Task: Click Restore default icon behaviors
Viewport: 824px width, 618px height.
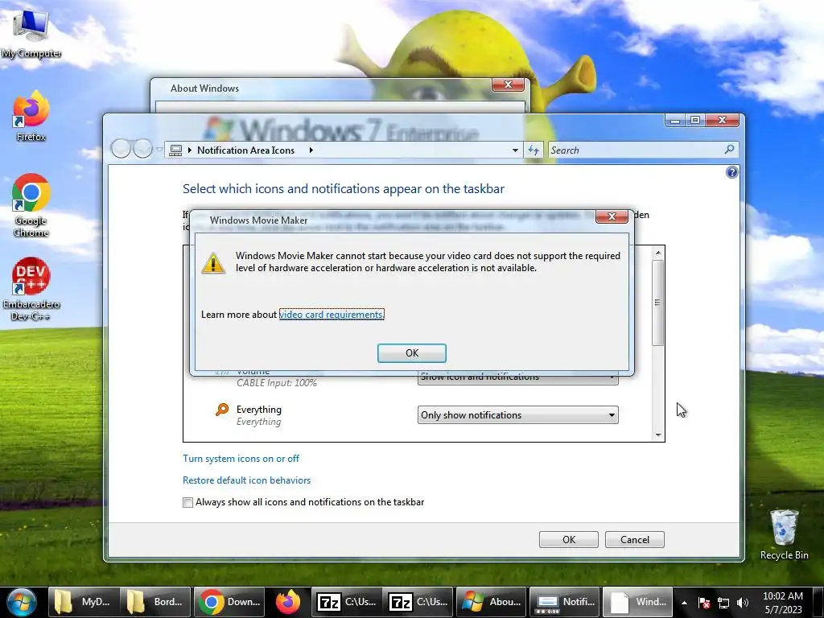Action: [246, 480]
